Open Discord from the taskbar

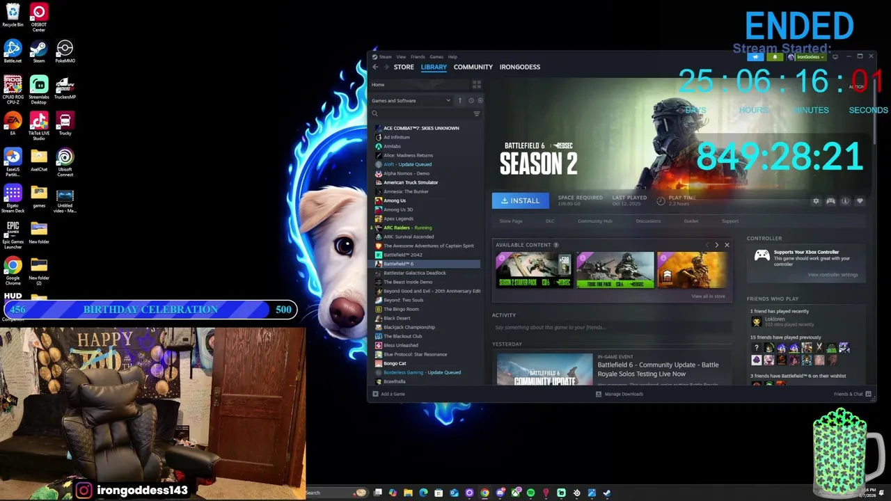(x=500, y=493)
